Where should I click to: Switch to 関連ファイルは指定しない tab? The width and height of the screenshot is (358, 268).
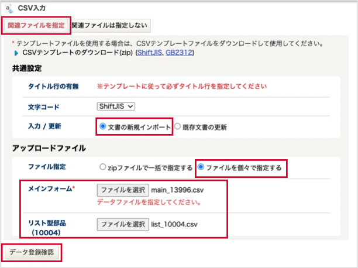point(109,25)
